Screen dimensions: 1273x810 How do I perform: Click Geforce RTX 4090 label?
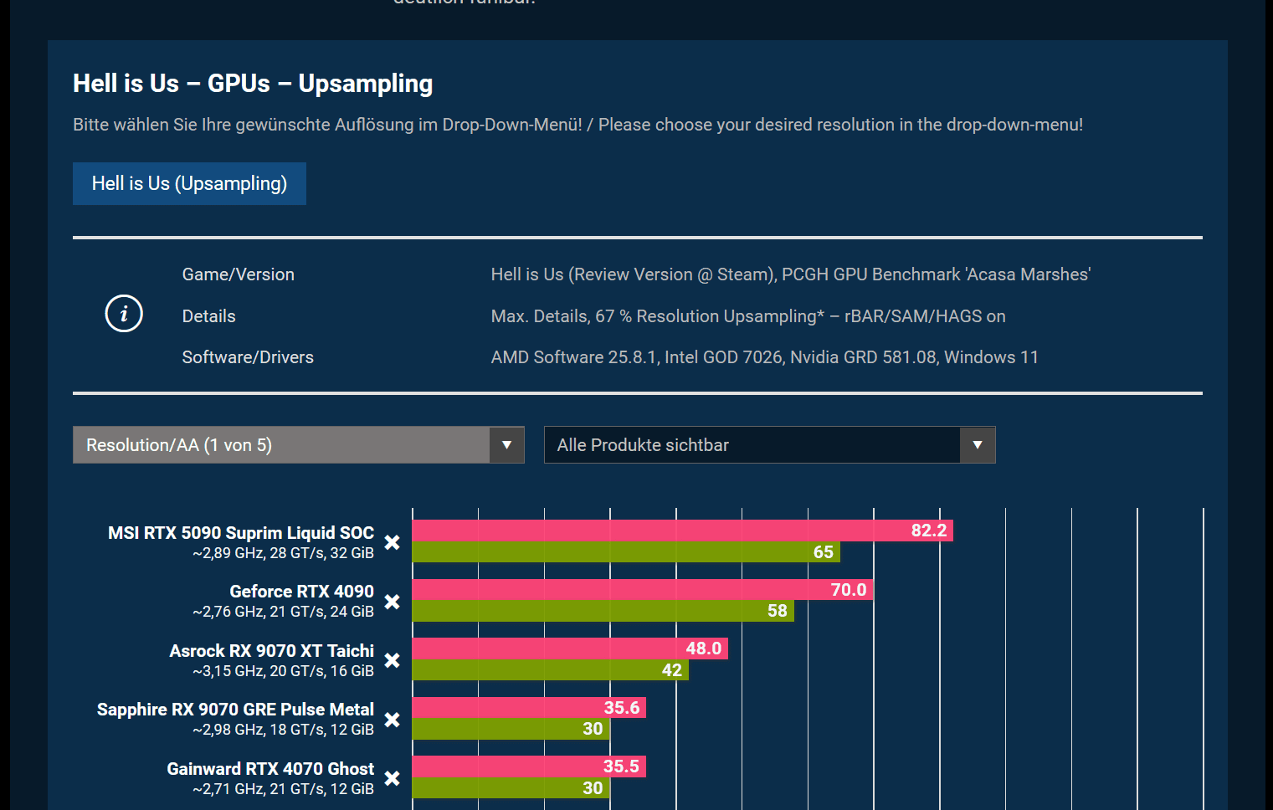click(302, 592)
